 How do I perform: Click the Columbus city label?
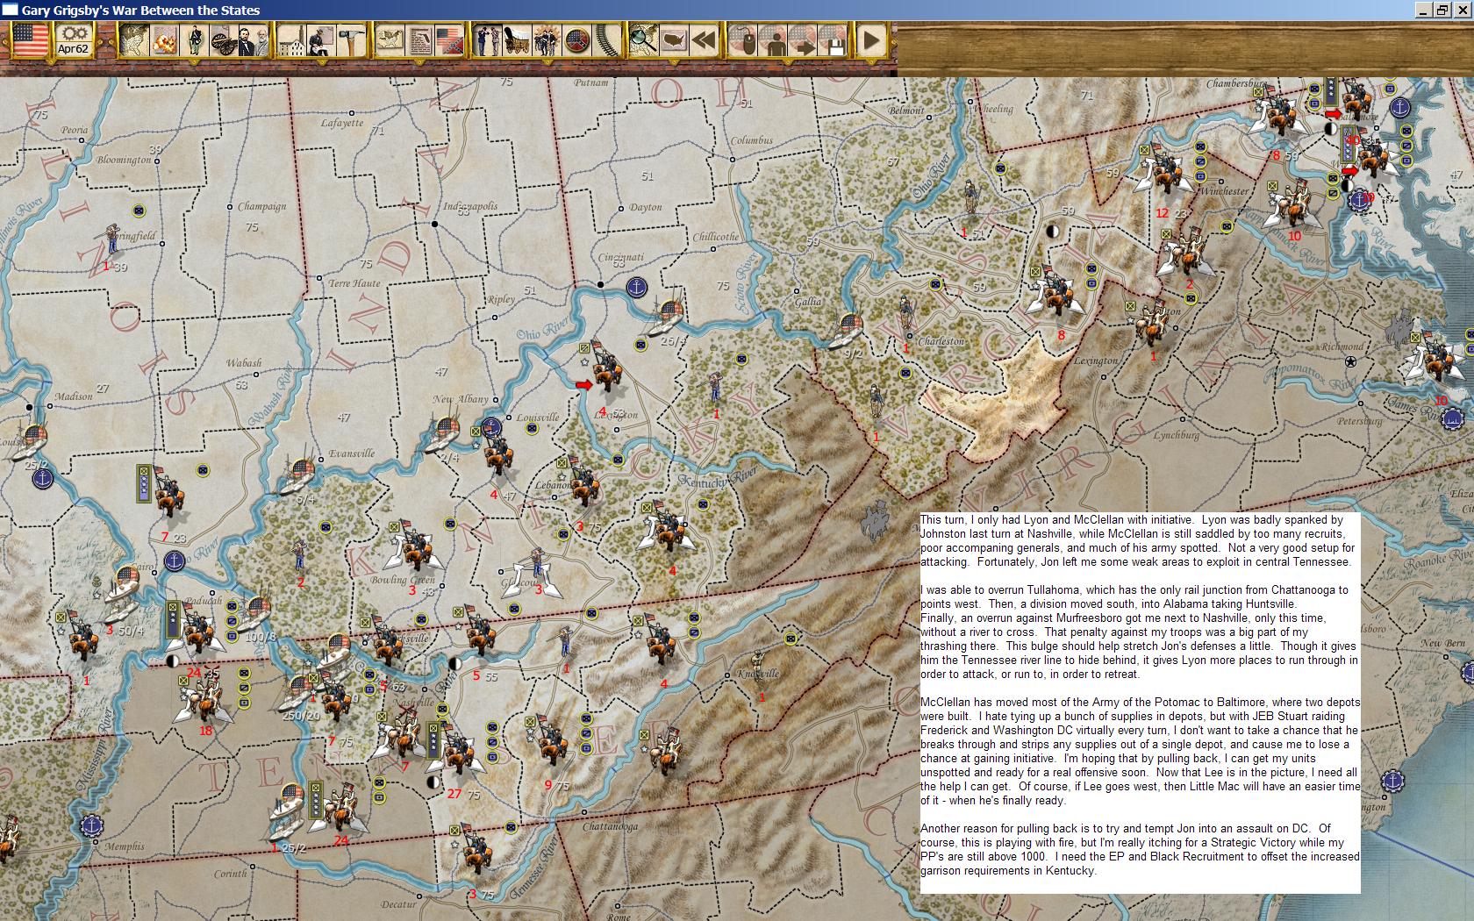click(x=752, y=140)
